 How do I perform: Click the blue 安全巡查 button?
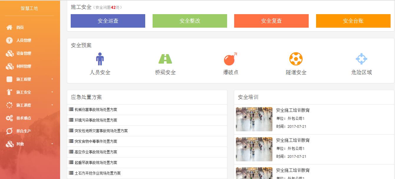click(x=108, y=21)
